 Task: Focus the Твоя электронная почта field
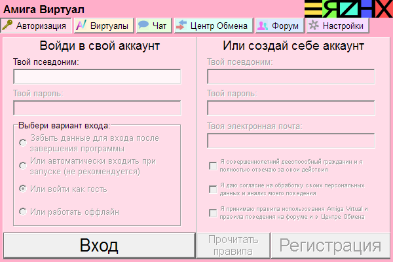291,141
